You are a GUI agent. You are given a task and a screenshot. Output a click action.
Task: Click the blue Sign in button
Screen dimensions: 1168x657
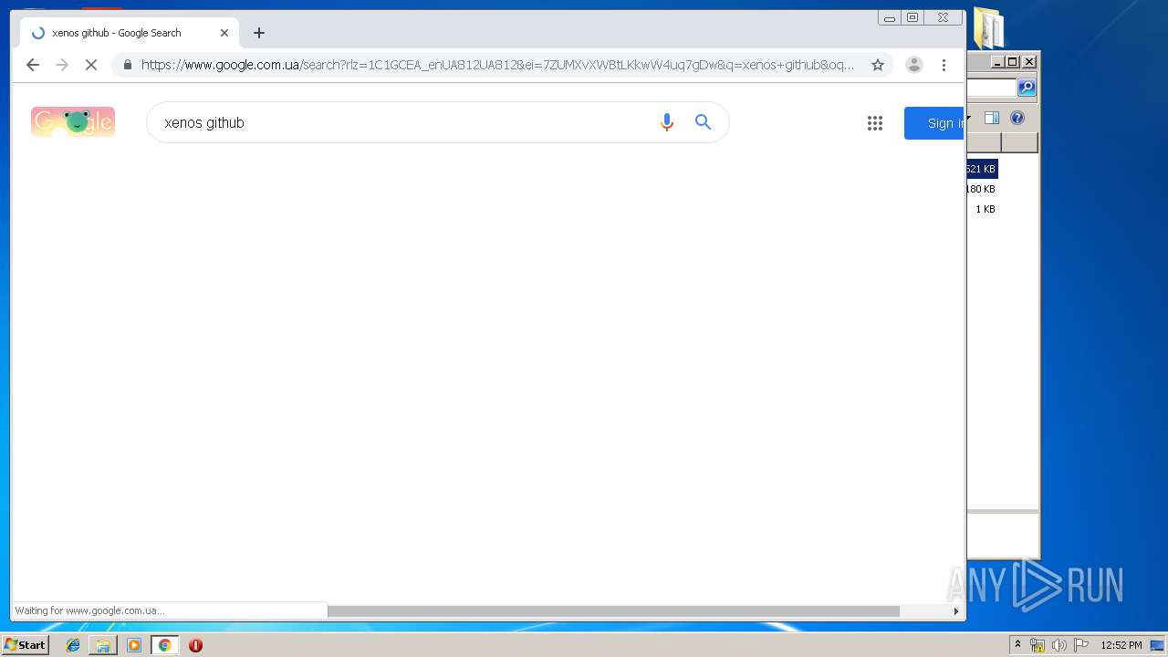pos(934,123)
